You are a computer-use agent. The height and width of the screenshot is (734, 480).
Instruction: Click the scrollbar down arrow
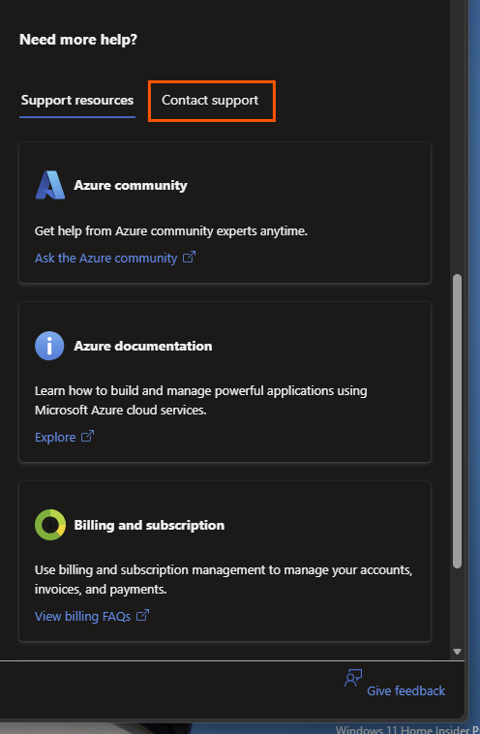pyautogui.click(x=457, y=652)
